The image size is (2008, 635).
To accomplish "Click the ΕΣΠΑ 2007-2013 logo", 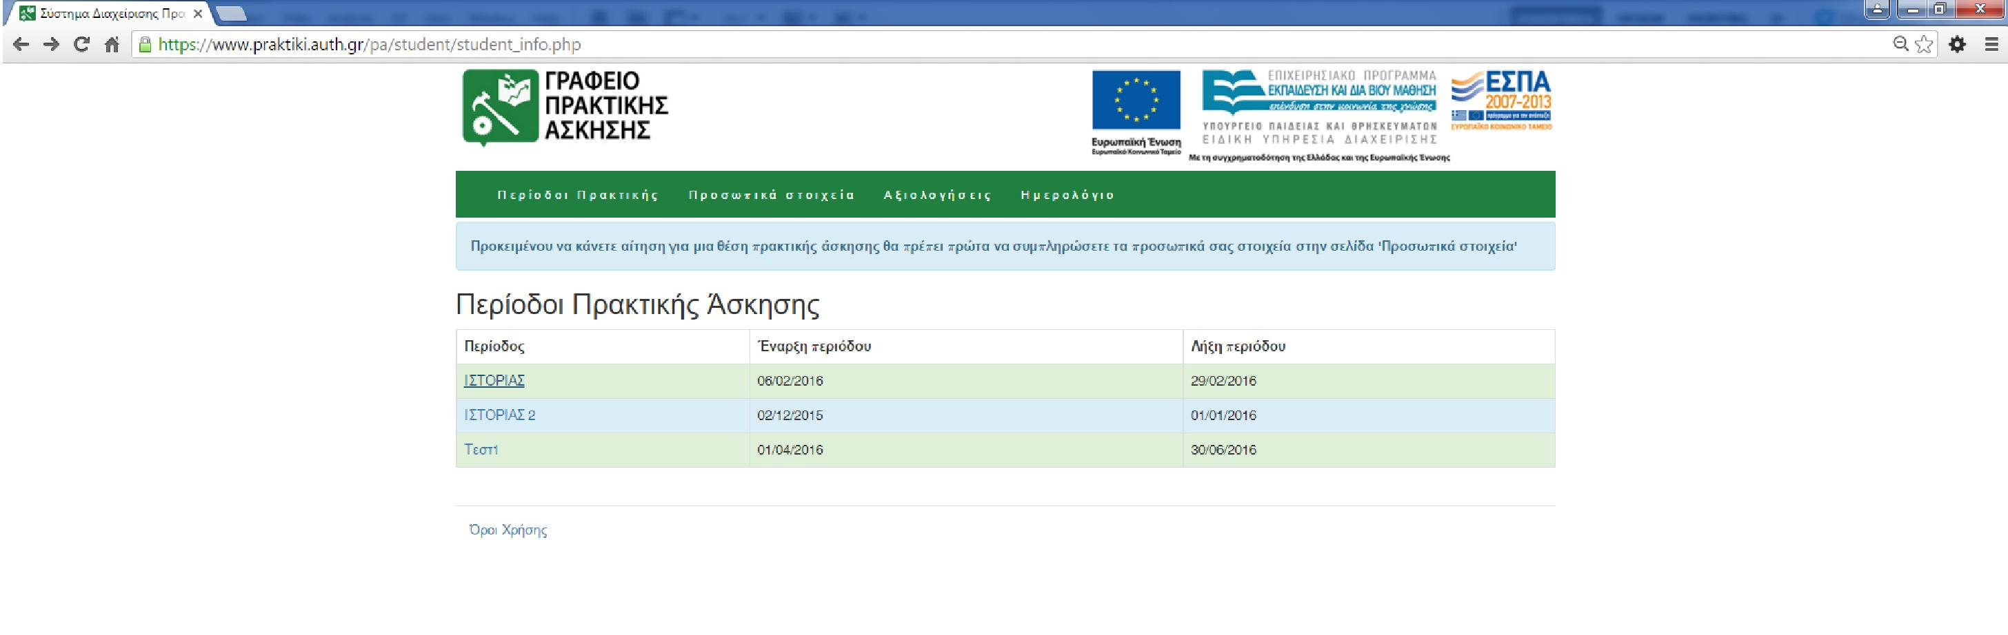I will tap(1501, 101).
